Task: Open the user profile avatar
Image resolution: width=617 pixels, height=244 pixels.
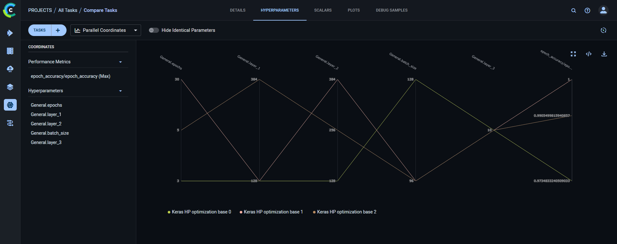Action: (603, 10)
